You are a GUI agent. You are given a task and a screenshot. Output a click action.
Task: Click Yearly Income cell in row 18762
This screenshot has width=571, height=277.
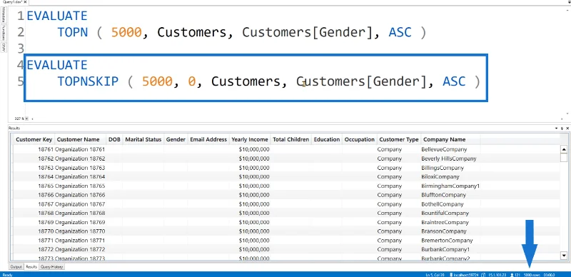(x=250, y=158)
